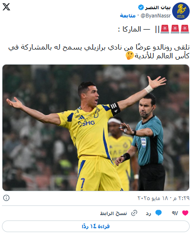Image resolution: width=195 pixels, height=236 pixels.
Task: Click the tweet text about Ronaldo's offer
Action: pyautogui.click(x=99, y=51)
